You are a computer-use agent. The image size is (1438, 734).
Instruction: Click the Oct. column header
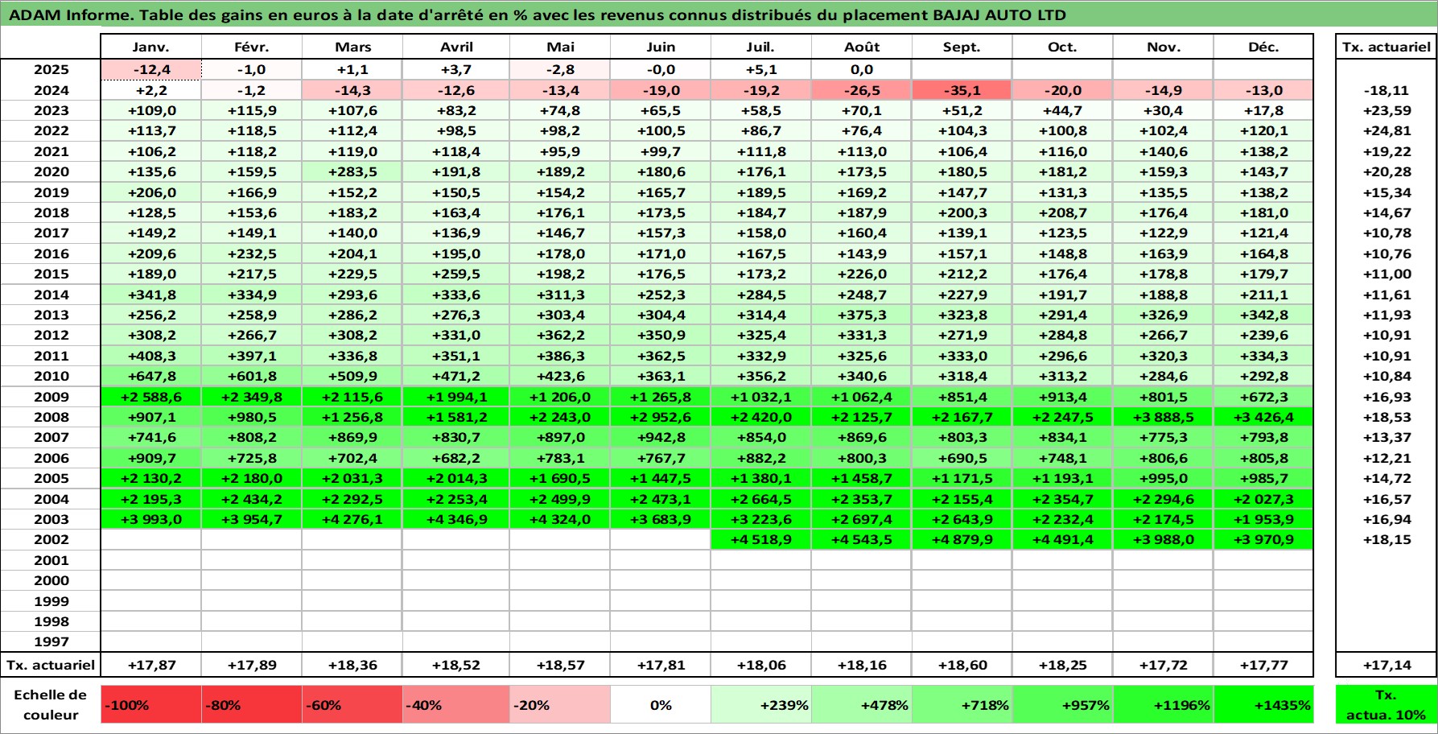pos(1063,47)
